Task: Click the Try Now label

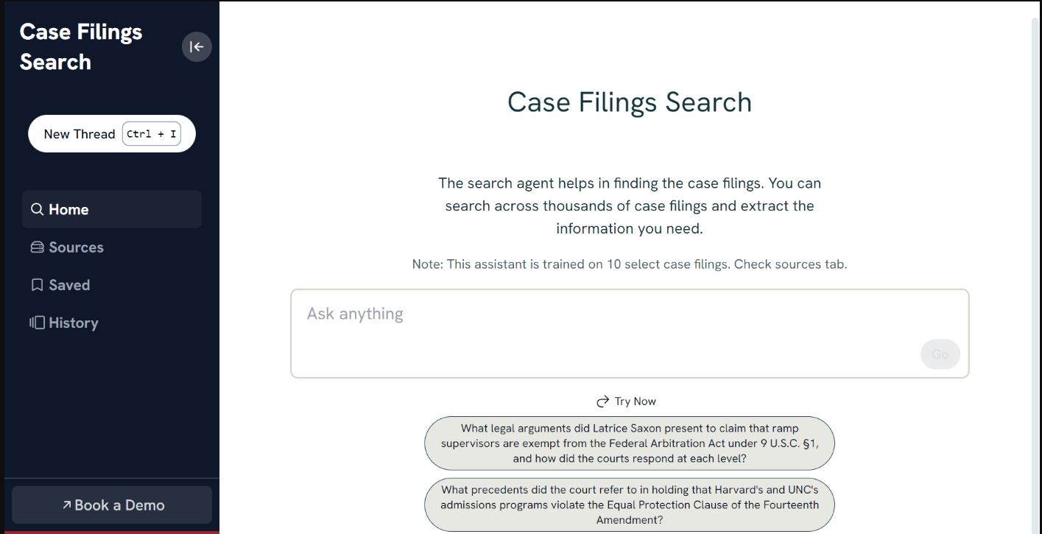Action: click(636, 401)
